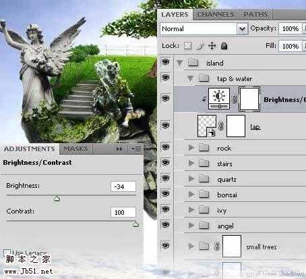Viewport: 306px width, 279px height.
Task: Hide the rock group
Action: click(166, 147)
